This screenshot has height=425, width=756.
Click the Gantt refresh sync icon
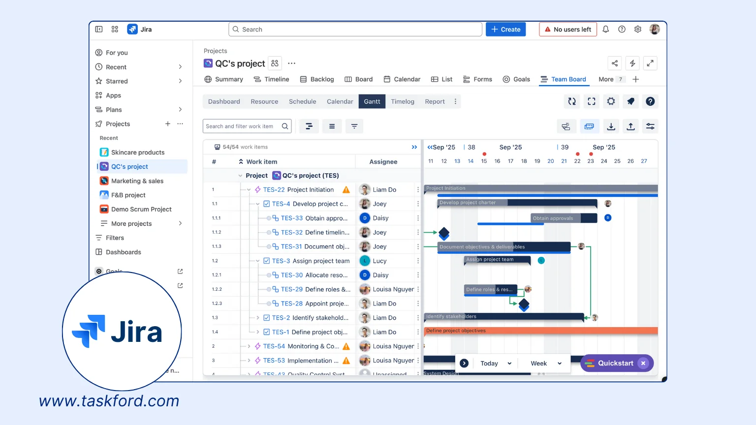point(572,101)
